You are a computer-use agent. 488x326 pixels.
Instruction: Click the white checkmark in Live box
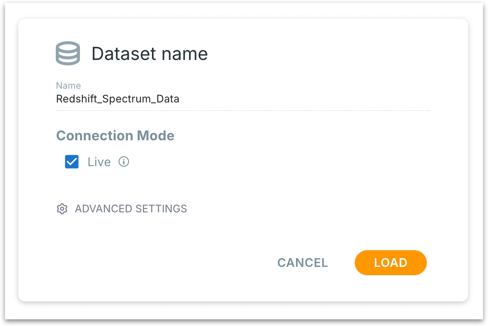[x=72, y=162]
